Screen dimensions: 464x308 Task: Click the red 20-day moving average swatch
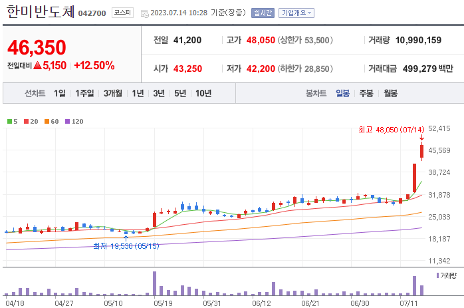point(26,122)
